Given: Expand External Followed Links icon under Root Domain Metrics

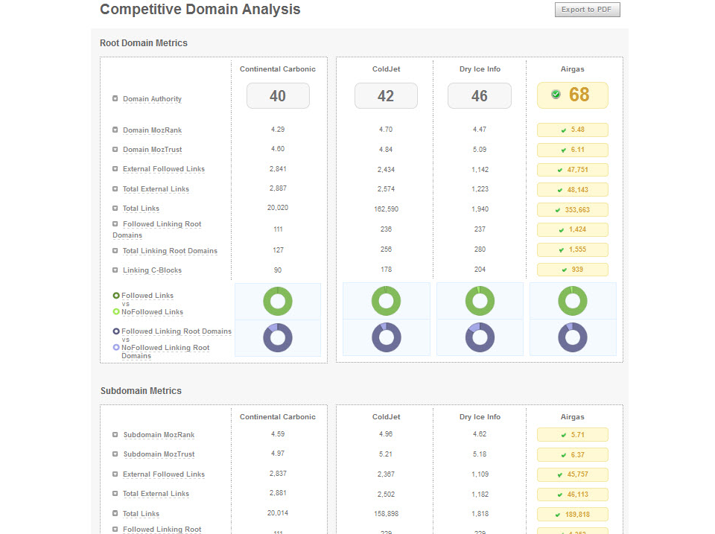Looking at the screenshot, I should (x=115, y=169).
